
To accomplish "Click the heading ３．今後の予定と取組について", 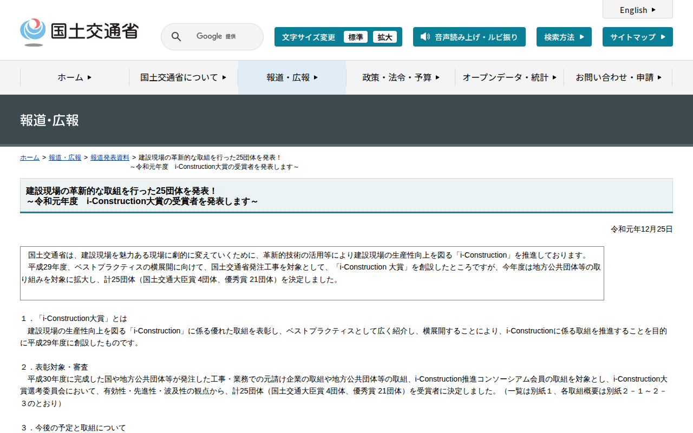I will click(73, 428).
